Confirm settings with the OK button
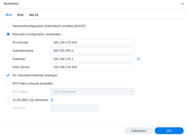 pyautogui.click(x=169, y=131)
